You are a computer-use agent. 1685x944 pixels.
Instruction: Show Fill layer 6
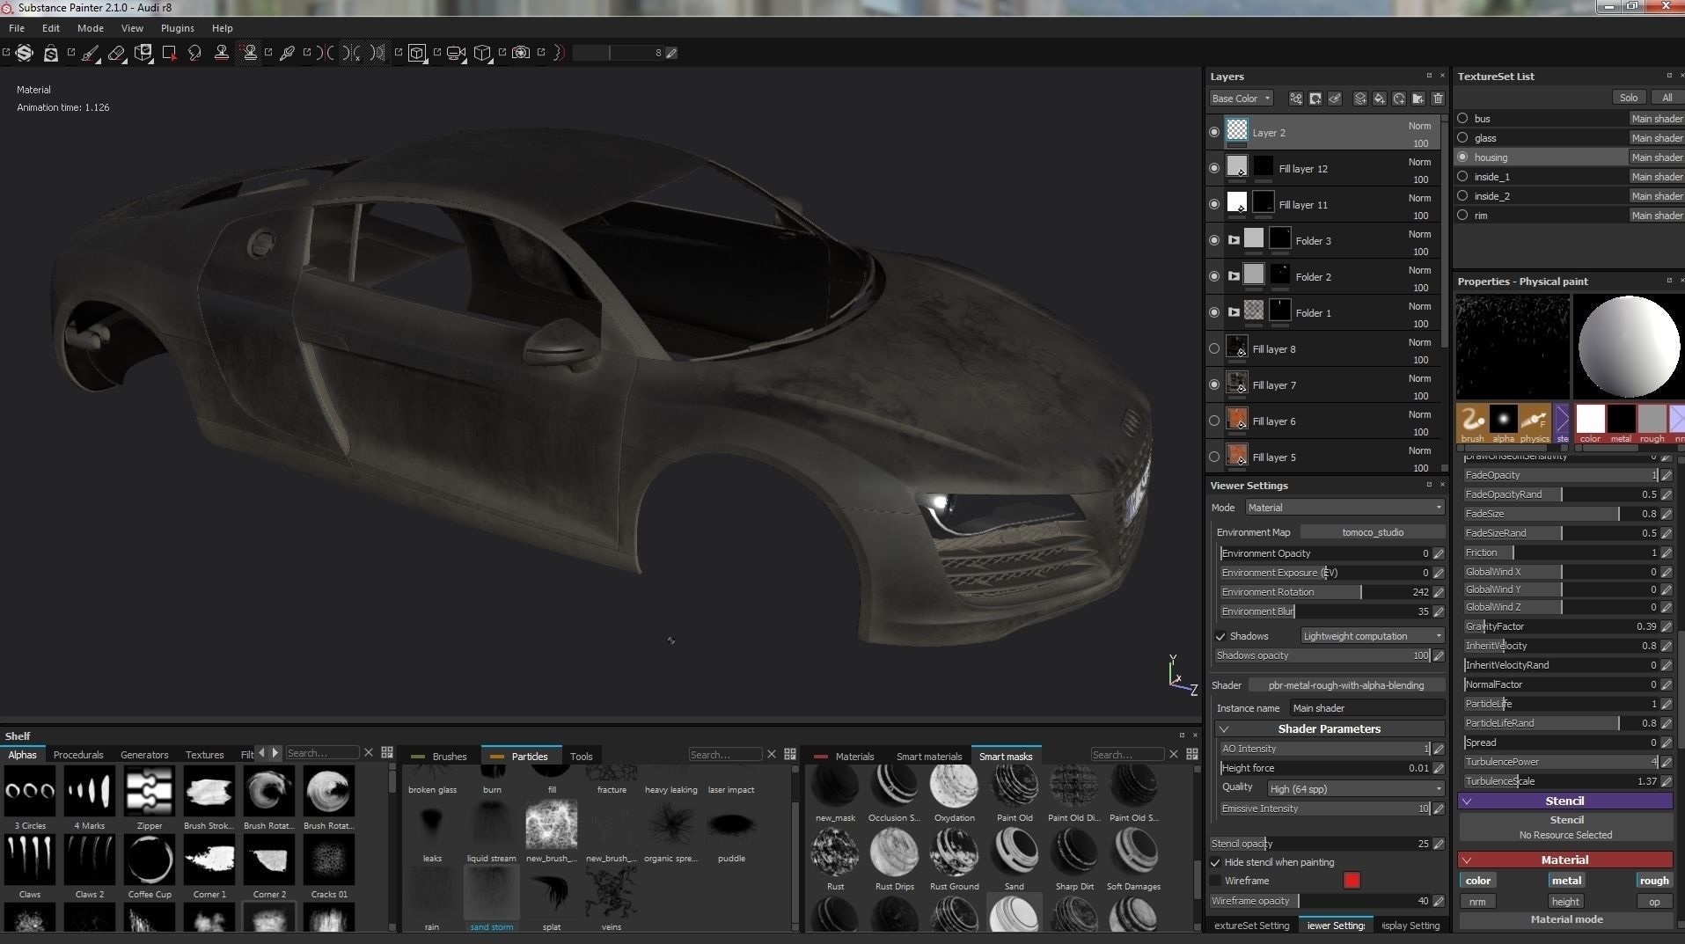(1214, 421)
